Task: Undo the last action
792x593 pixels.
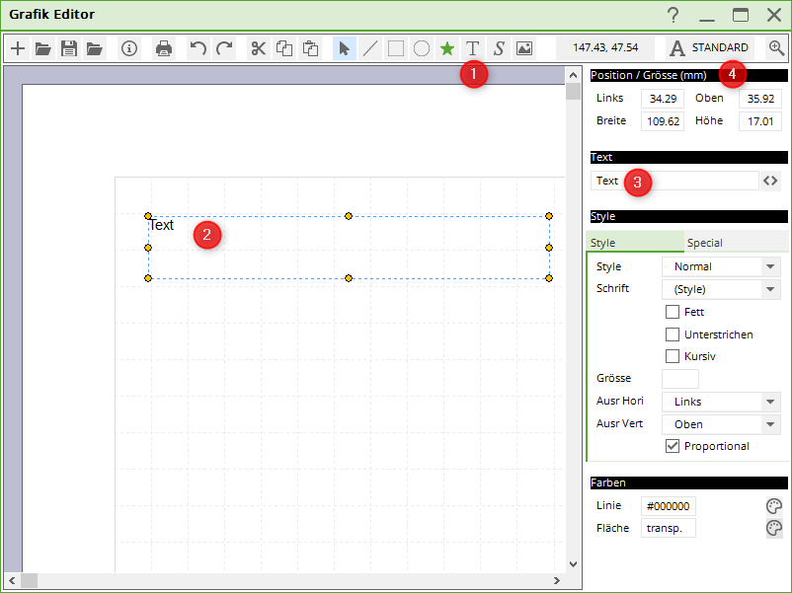Action: pos(198,48)
